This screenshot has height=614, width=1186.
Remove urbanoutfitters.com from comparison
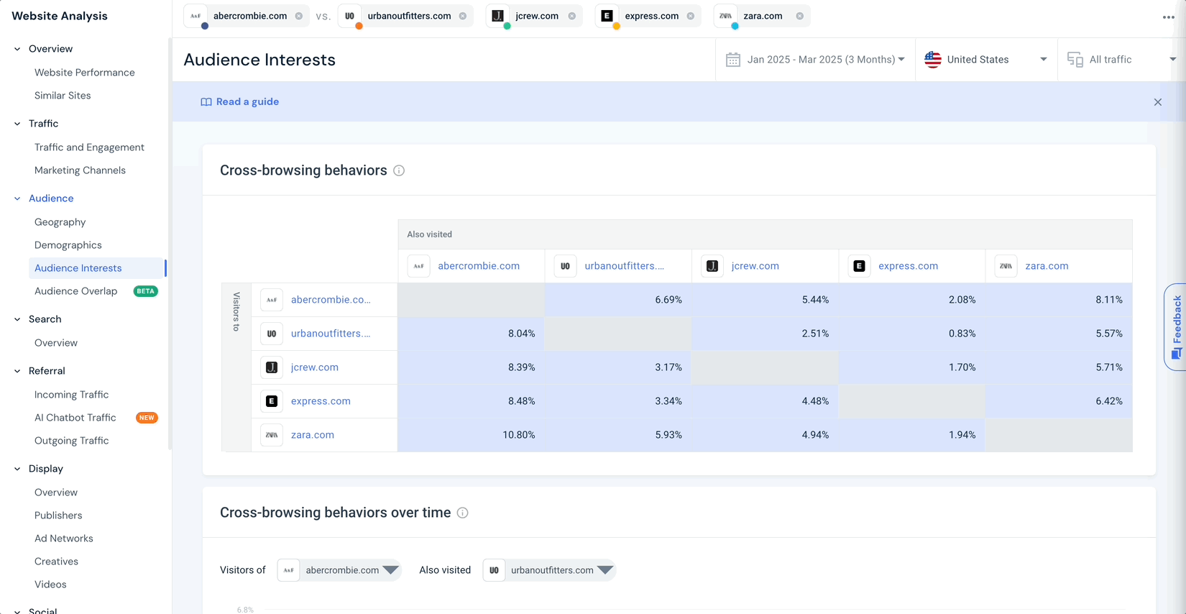click(463, 16)
